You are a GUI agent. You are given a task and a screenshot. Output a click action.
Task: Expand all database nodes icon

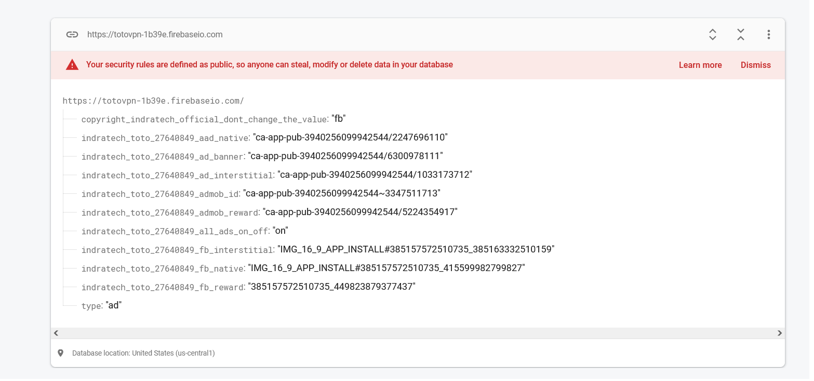pos(713,35)
